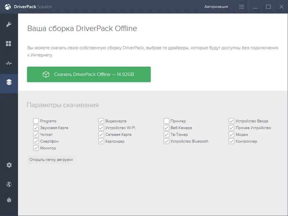Open settings gear icon in sidebar
This screenshot has height=216, width=288.
pyautogui.click(x=9, y=165)
